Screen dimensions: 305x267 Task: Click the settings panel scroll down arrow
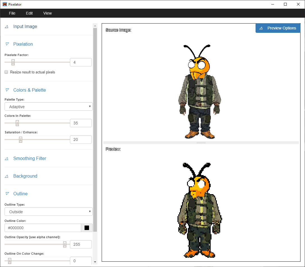click(x=95, y=262)
